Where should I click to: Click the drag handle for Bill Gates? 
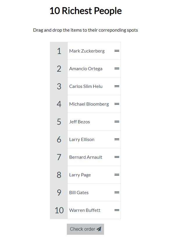(x=117, y=192)
